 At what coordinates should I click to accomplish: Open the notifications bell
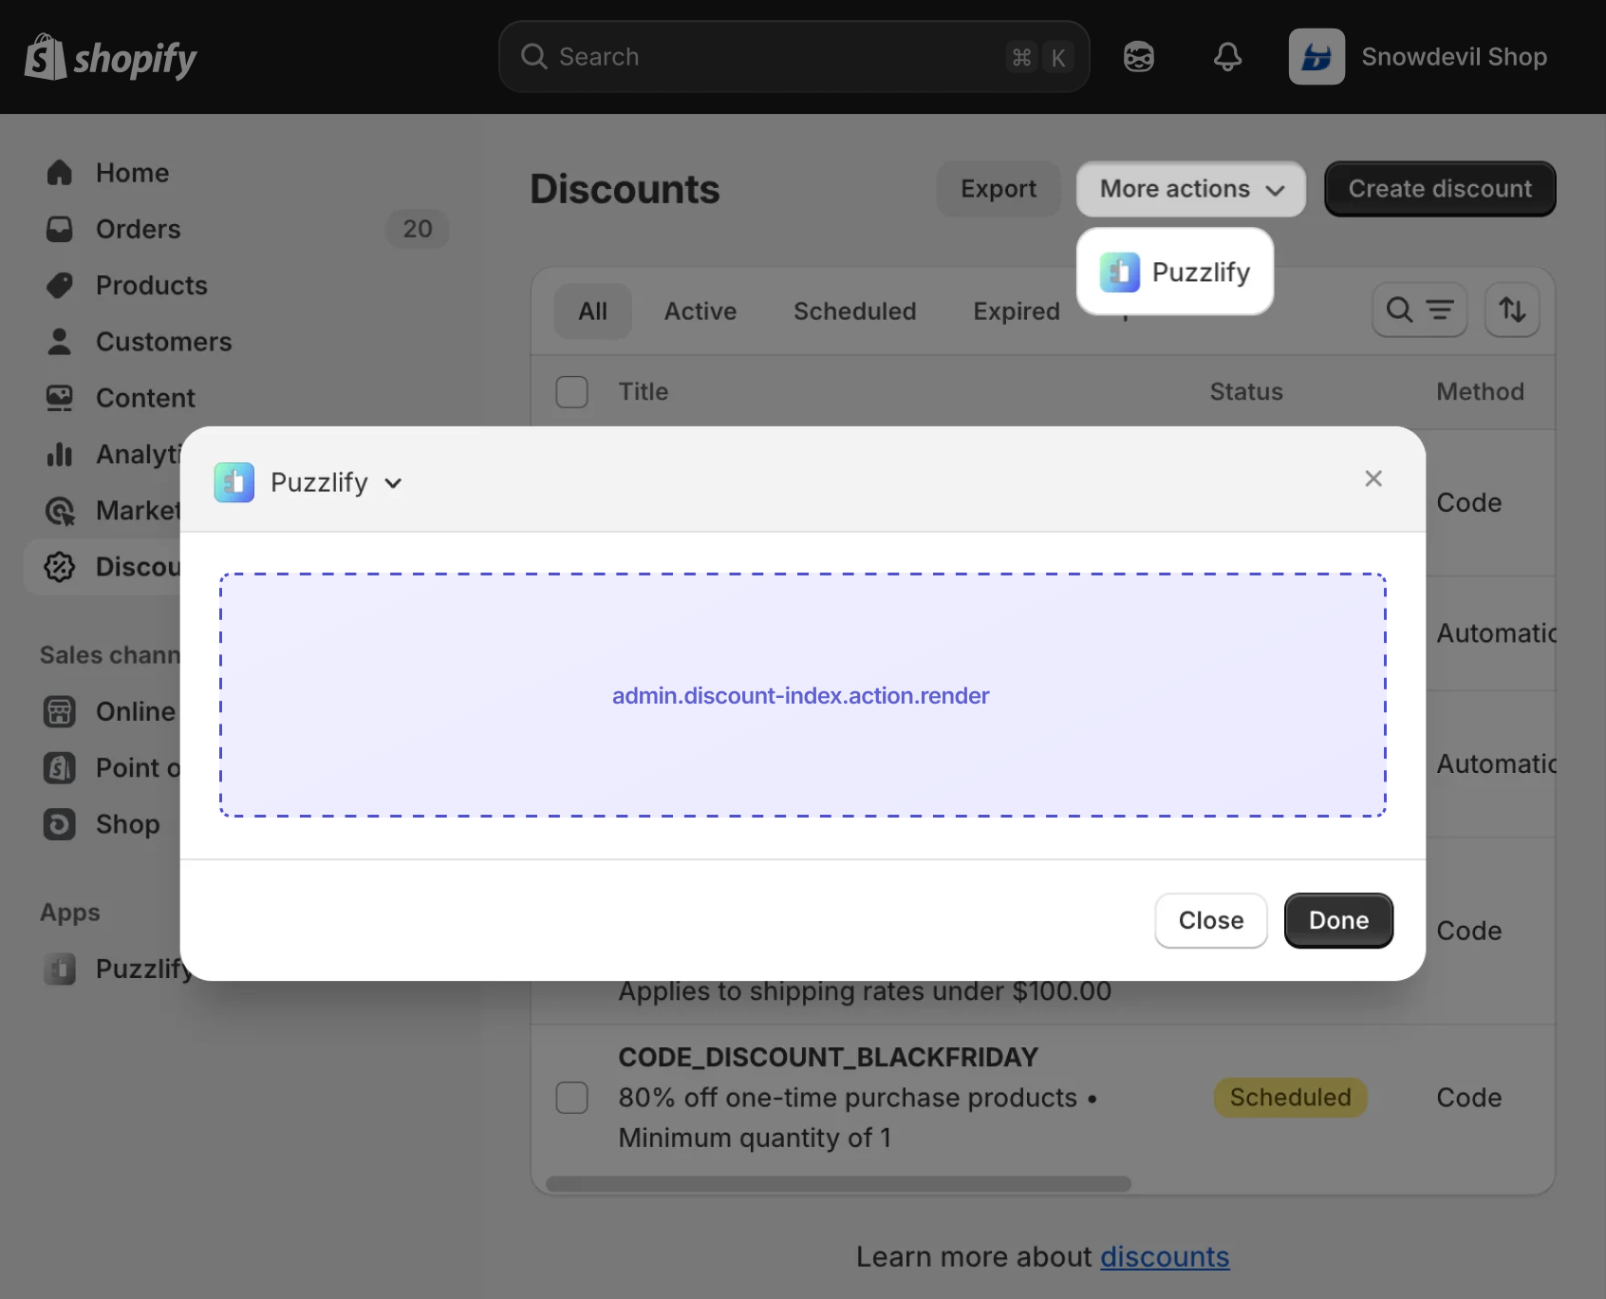click(1227, 57)
